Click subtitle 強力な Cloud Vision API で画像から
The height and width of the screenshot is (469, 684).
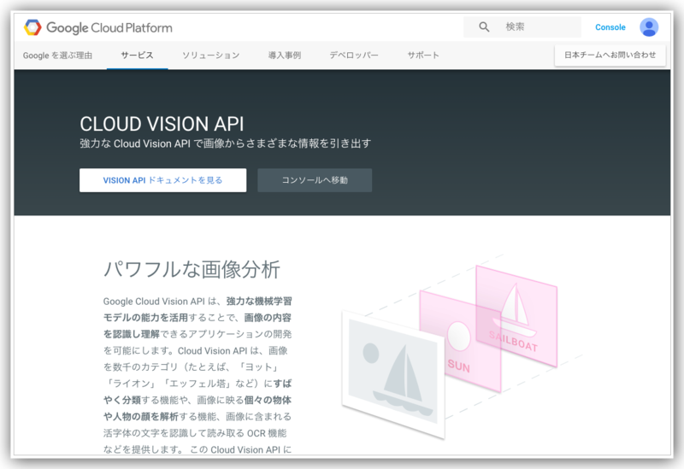tap(225, 144)
